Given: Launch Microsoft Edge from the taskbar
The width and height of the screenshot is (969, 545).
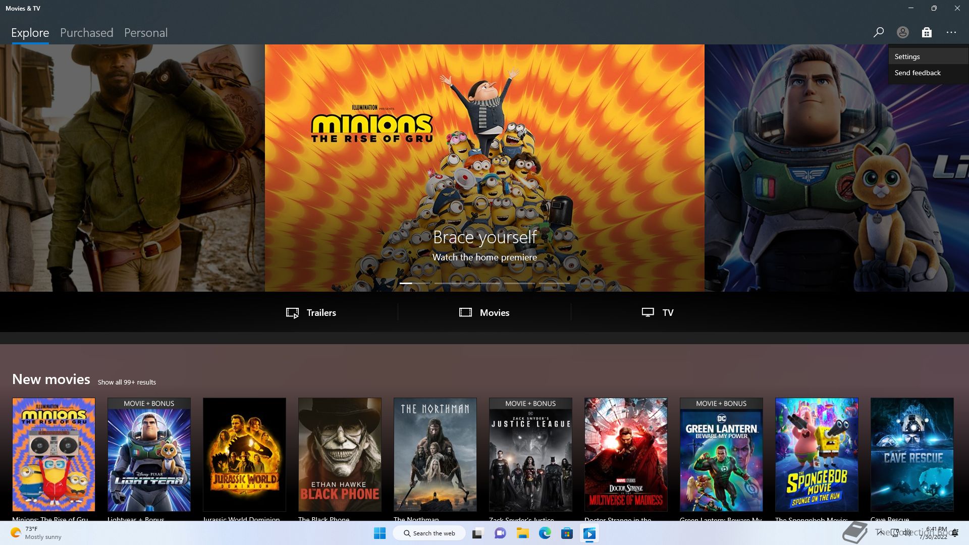Looking at the screenshot, I should click(x=545, y=533).
